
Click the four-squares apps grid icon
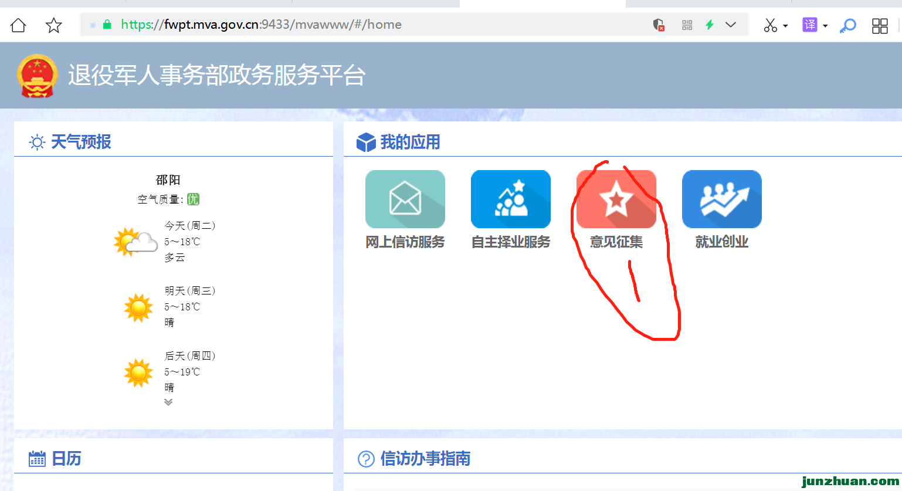tap(880, 25)
